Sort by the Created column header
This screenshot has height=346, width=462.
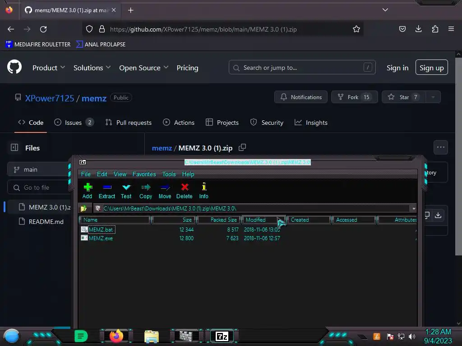point(309,220)
